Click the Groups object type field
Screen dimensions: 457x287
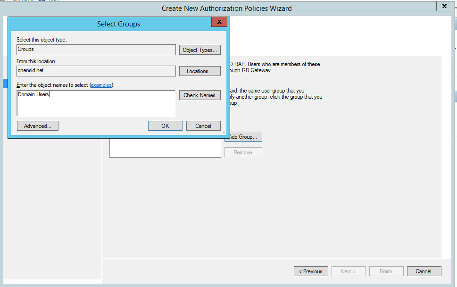(96, 50)
